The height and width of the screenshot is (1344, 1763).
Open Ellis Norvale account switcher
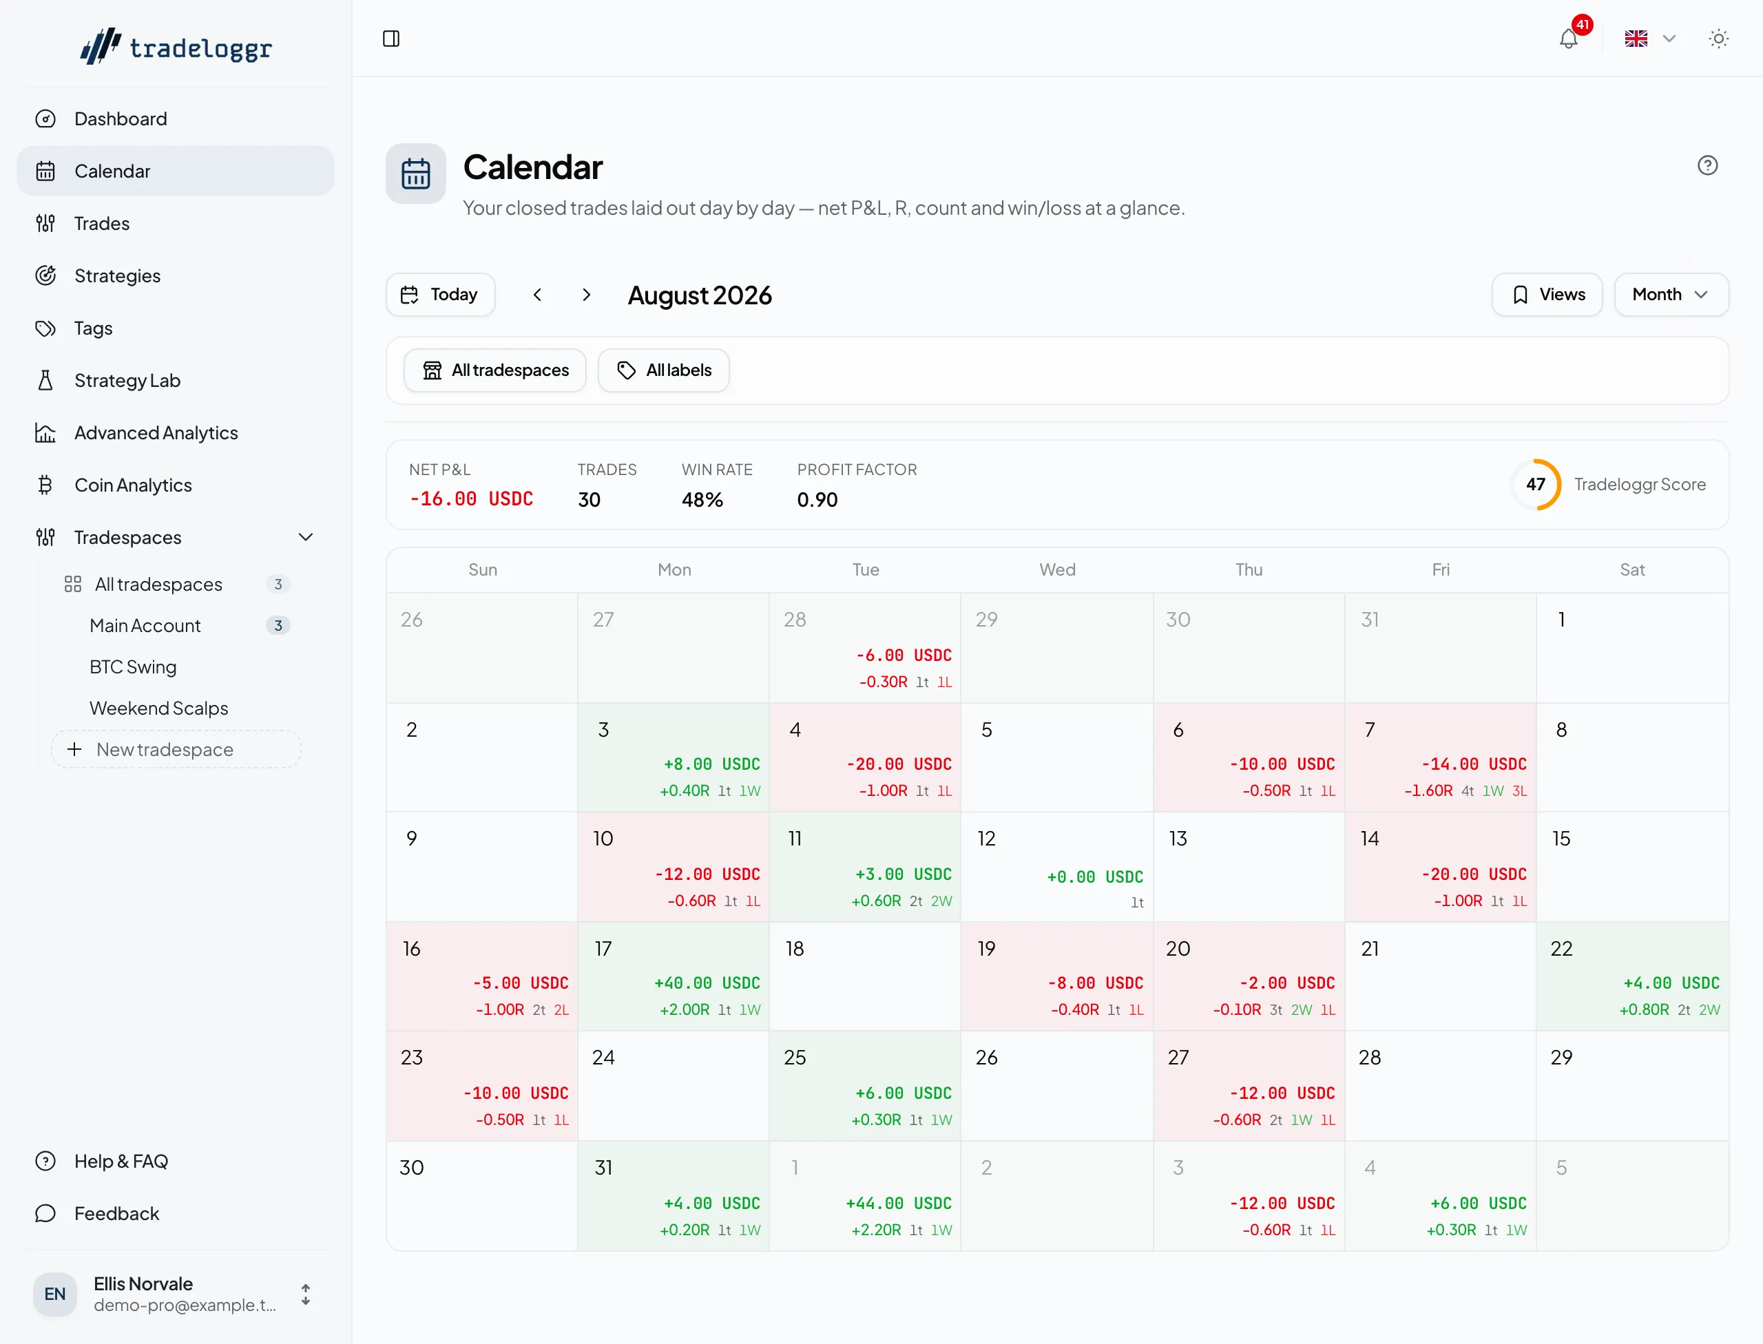175,1294
